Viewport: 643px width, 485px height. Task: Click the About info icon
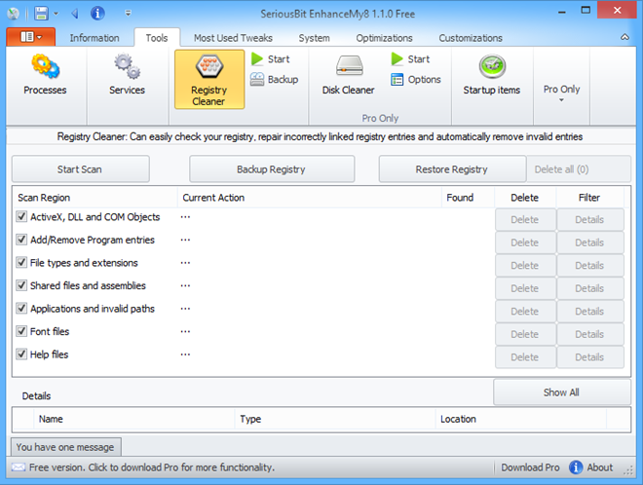point(576,466)
